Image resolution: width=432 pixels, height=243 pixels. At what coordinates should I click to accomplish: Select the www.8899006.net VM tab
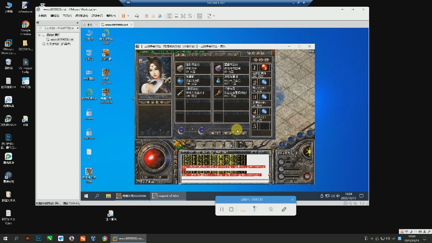click(x=117, y=25)
